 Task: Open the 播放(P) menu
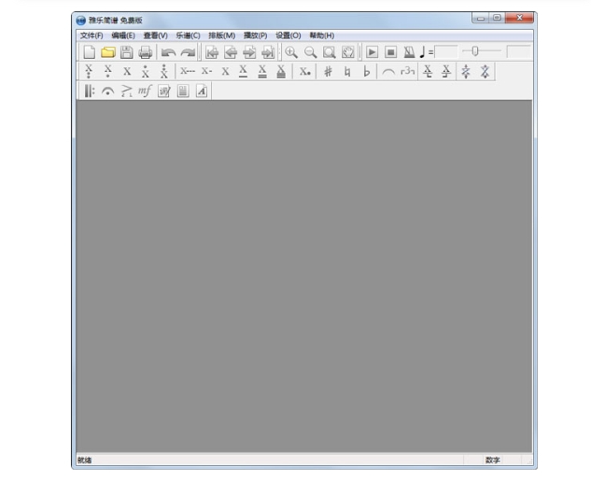tap(255, 35)
